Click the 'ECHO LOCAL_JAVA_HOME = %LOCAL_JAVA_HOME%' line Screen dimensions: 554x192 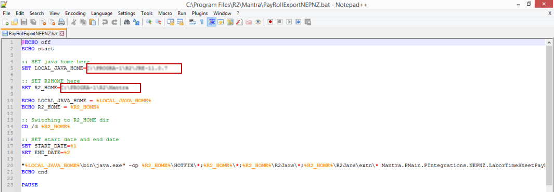pyautogui.click(x=86, y=100)
